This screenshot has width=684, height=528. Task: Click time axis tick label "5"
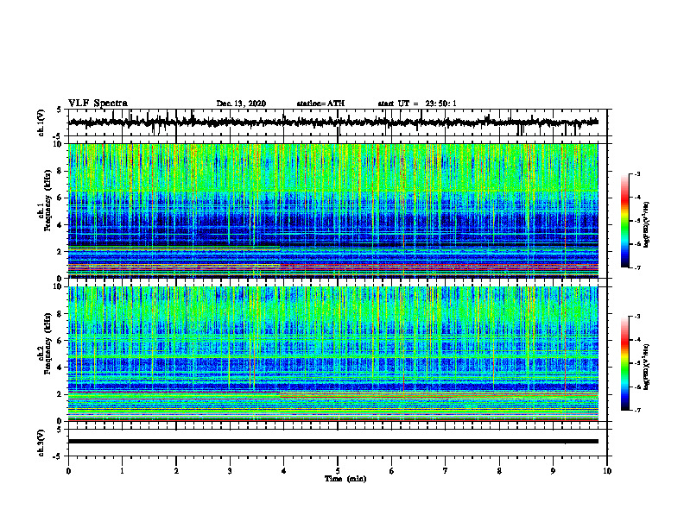338,471
